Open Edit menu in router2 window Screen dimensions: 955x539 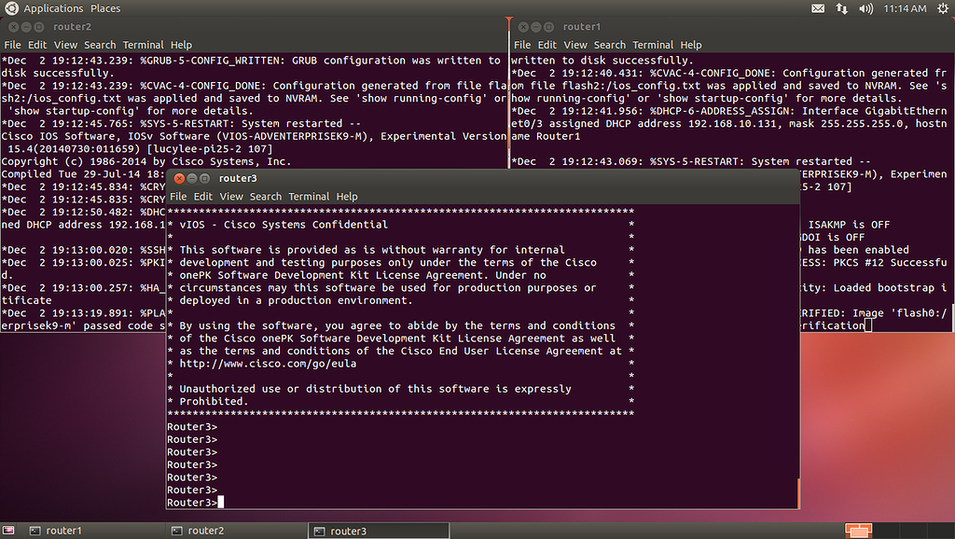pyautogui.click(x=37, y=45)
